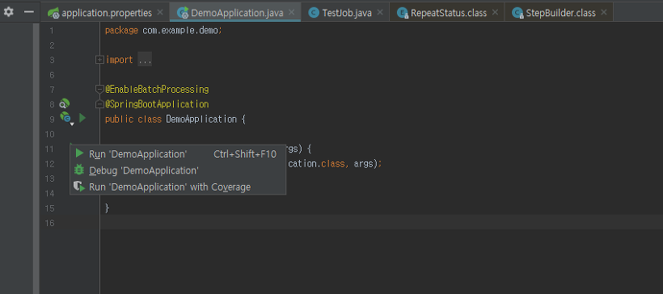Select Run 'DemoApplication' with Coverage
Viewport: 663px width, 294px height.
[x=178, y=187]
